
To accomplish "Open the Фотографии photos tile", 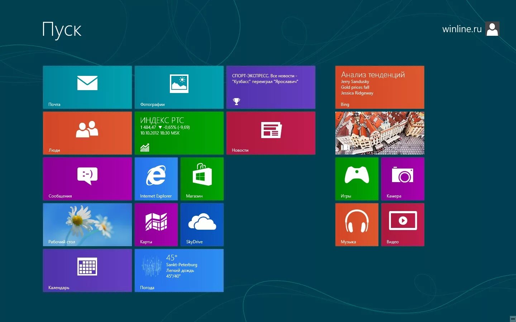I will [179, 87].
